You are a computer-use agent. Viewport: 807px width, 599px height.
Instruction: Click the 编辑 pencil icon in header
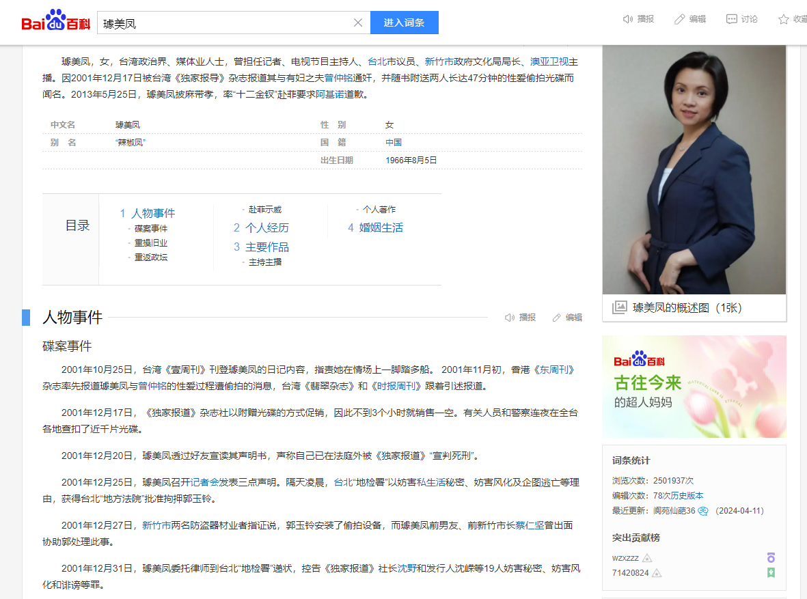[x=679, y=19]
